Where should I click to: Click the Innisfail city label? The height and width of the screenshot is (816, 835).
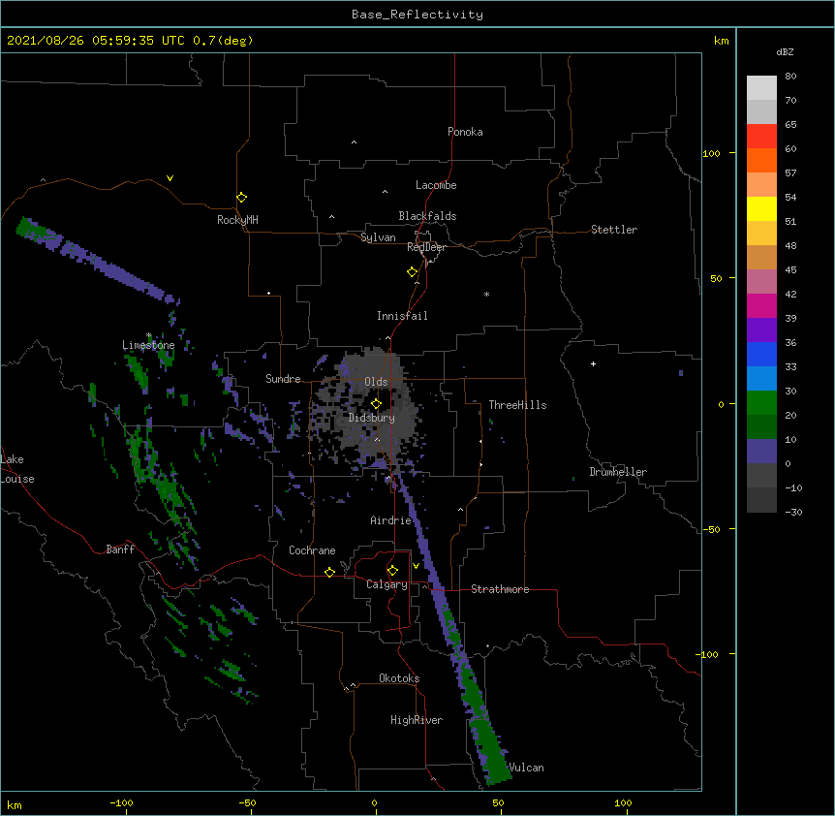pos(402,316)
